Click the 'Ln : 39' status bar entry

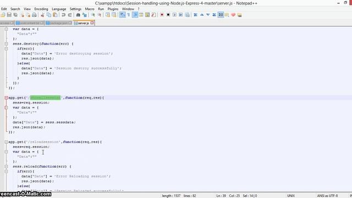(x=221, y=196)
